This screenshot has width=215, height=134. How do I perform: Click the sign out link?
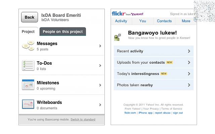[178, 113]
